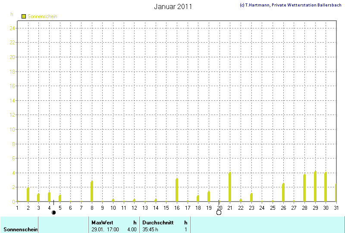Click the Sonnenschein row label in table
Viewport: 345px width, 233px height.
coord(20,230)
